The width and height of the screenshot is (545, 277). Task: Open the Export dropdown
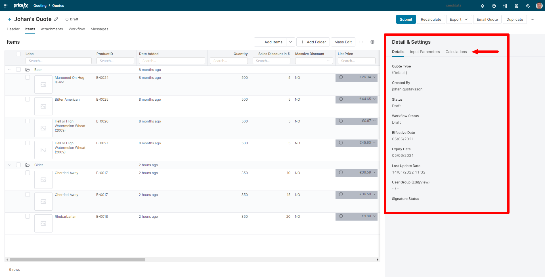458,19
